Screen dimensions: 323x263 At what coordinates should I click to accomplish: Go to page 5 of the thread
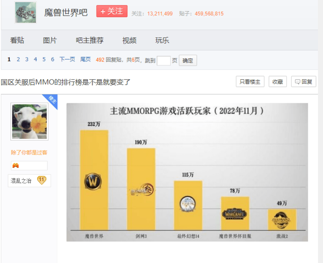(44, 59)
